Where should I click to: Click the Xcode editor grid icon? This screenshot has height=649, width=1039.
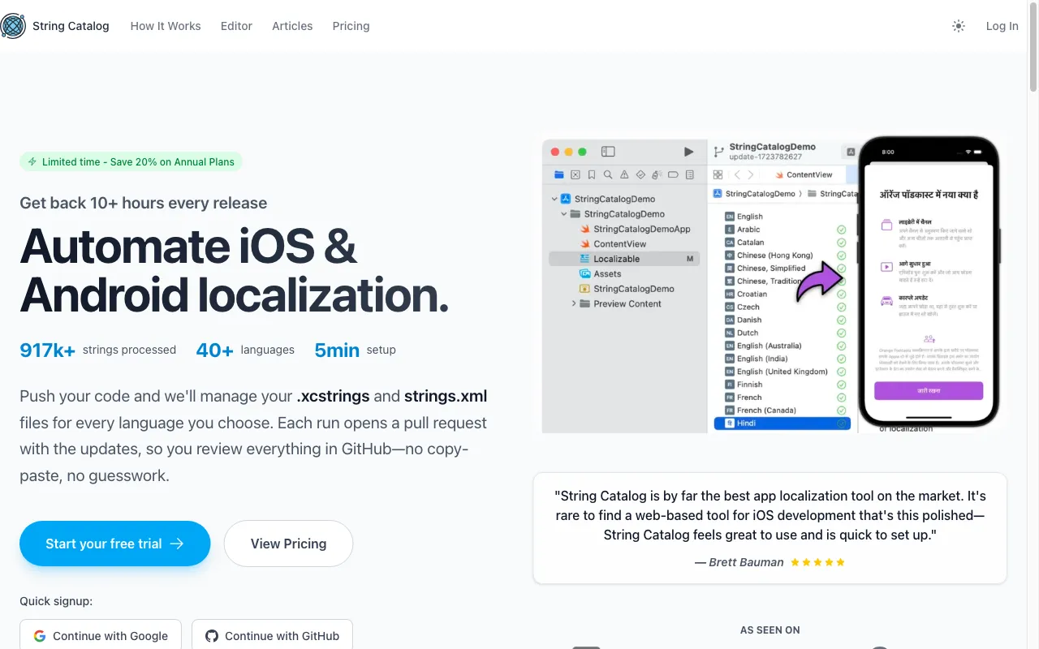[x=718, y=174]
